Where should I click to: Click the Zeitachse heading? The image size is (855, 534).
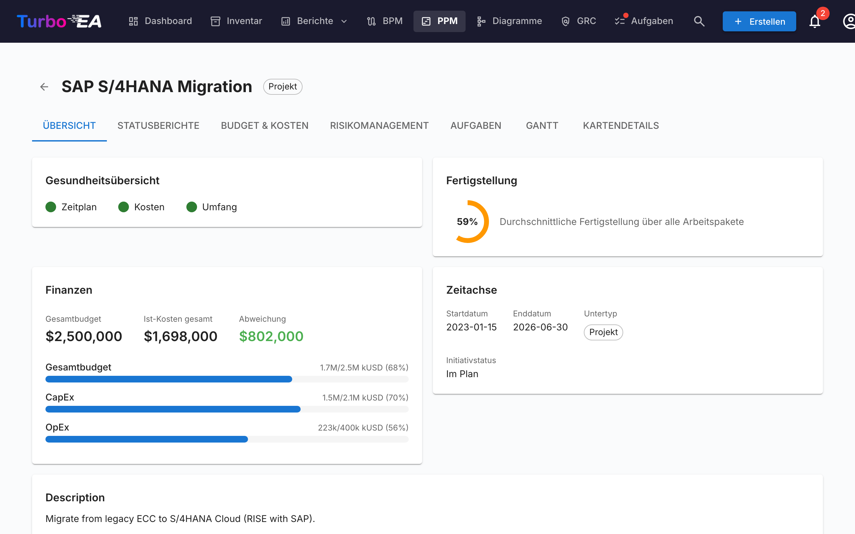coord(472,290)
